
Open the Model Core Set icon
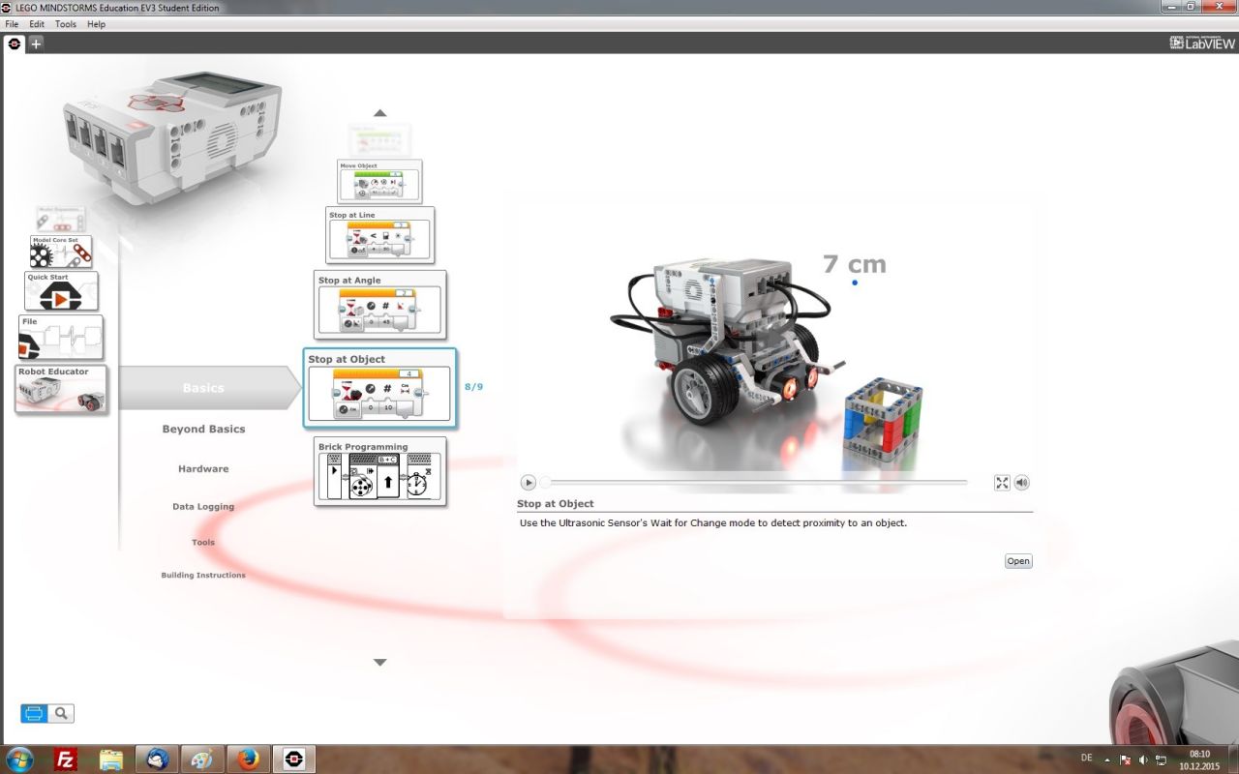pyautogui.click(x=61, y=252)
